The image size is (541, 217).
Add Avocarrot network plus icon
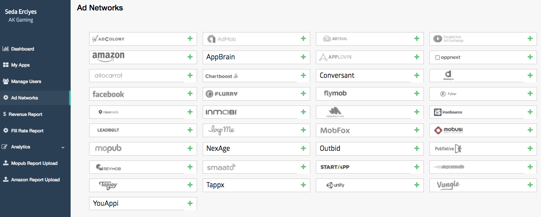(190, 75)
